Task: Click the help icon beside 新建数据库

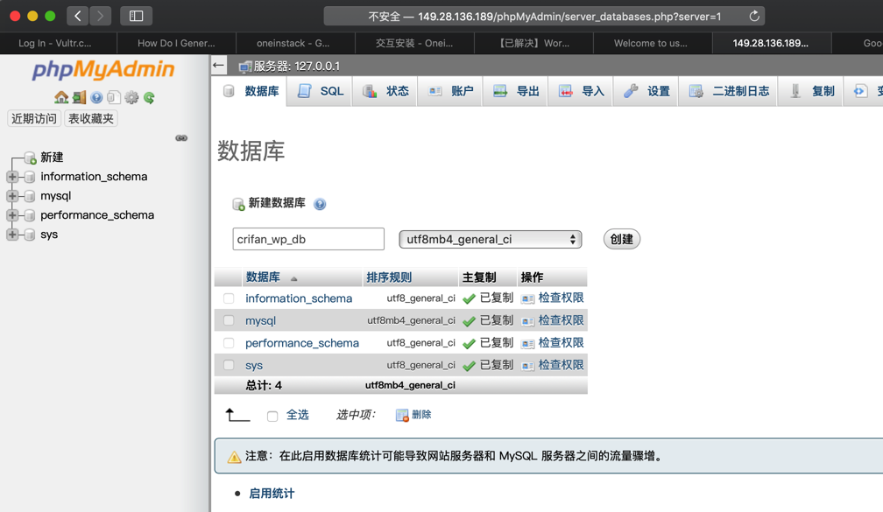Action: 320,204
